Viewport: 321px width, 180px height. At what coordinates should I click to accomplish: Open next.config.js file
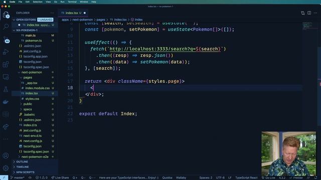(33, 141)
